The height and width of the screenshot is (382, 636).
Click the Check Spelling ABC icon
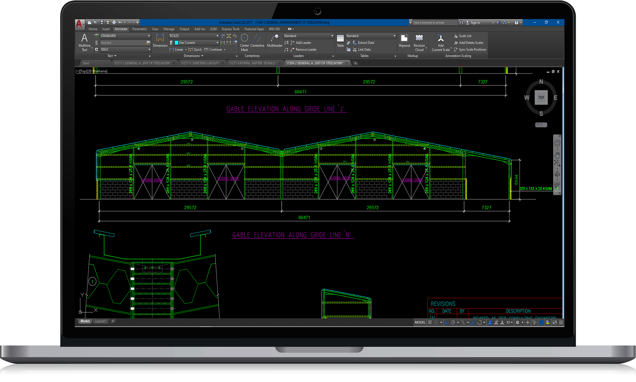pyautogui.click(x=96, y=35)
